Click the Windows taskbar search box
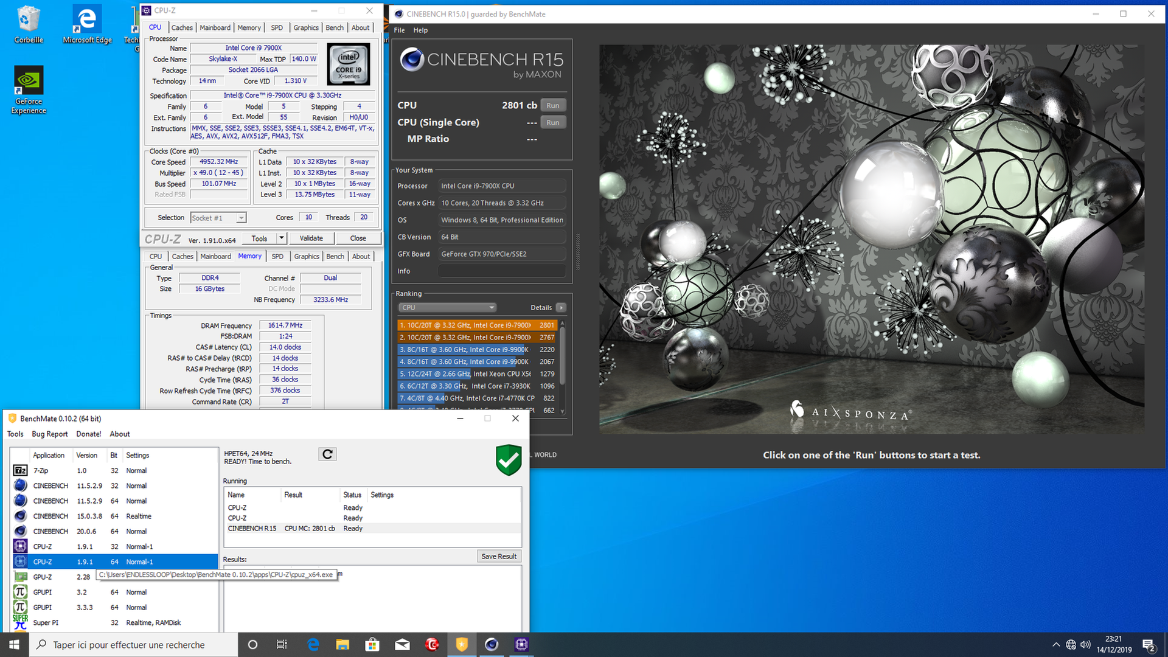This screenshot has width=1168, height=657. click(x=134, y=645)
